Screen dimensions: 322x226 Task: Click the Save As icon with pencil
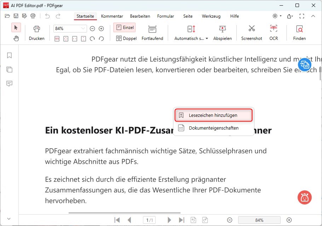coord(24,16)
